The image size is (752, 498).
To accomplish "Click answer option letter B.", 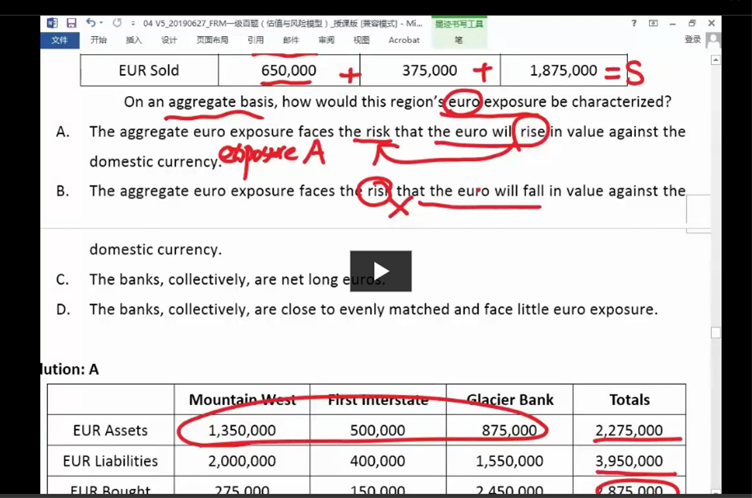I will tap(62, 191).
